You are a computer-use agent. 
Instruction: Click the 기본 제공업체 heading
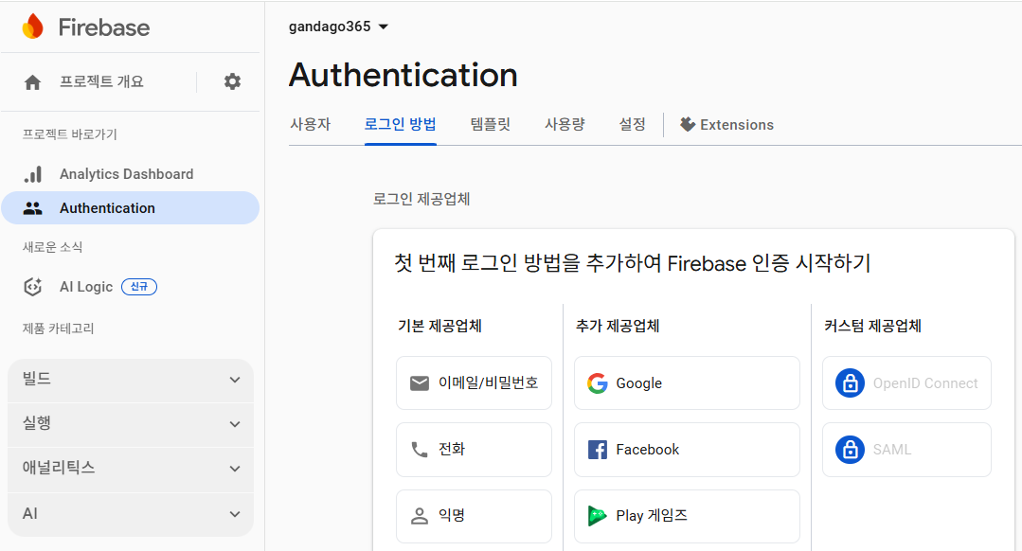pyautogui.click(x=439, y=326)
